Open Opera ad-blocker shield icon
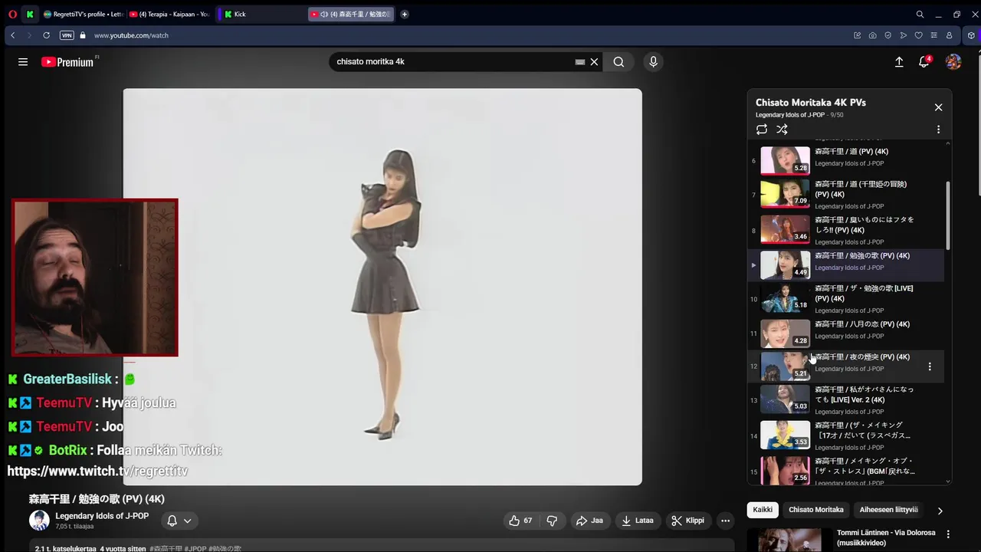The width and height of the screenshot is (981, 552). click(x=888, y=35)
